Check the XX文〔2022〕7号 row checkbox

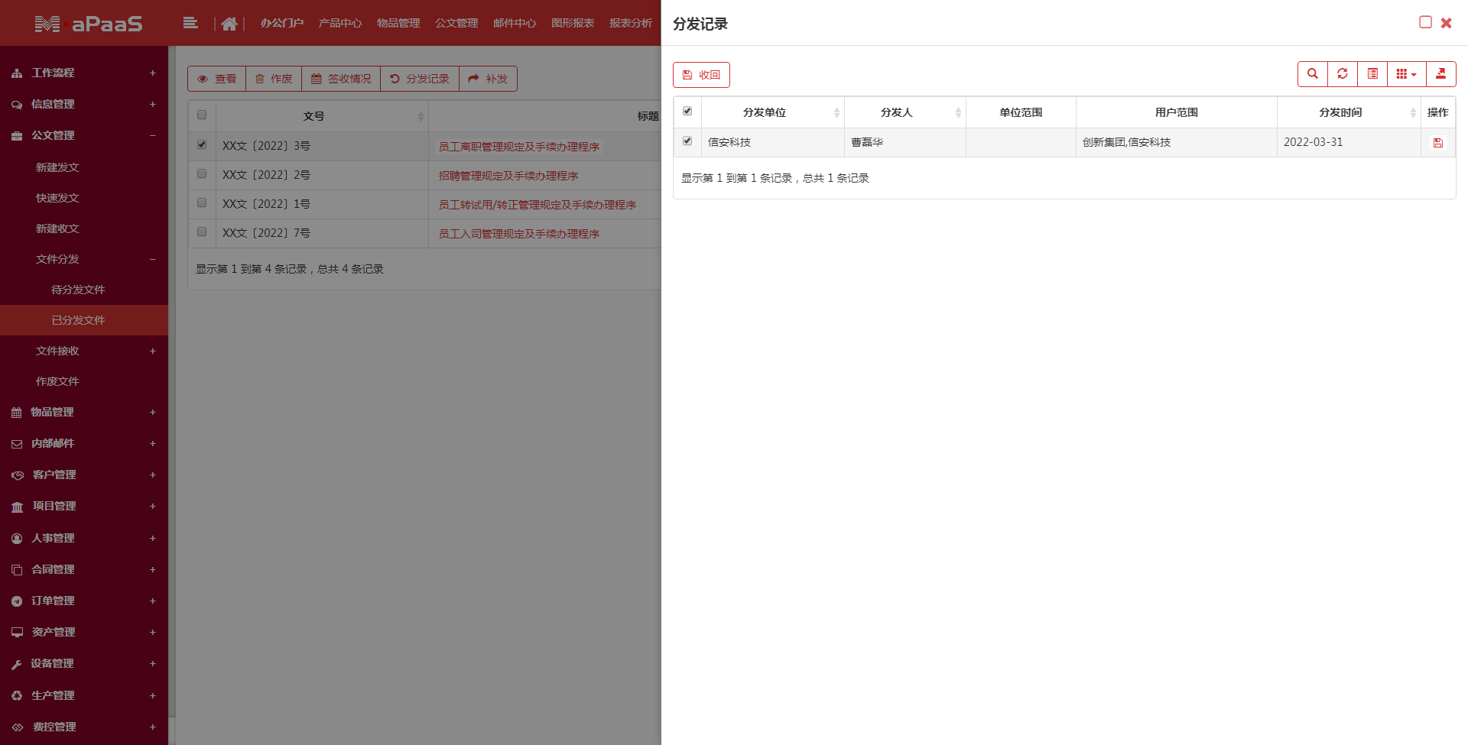(x=202, y=232)
